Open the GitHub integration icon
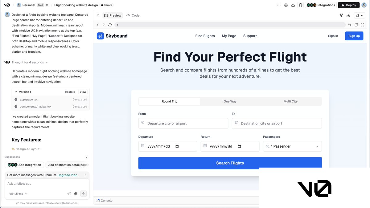370x208 pixels. 300,5
